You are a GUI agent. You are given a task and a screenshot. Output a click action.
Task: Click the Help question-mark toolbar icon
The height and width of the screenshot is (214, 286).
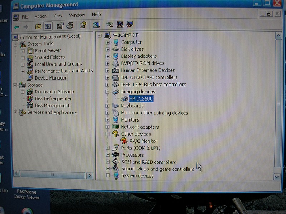click(x=83, y=25)
